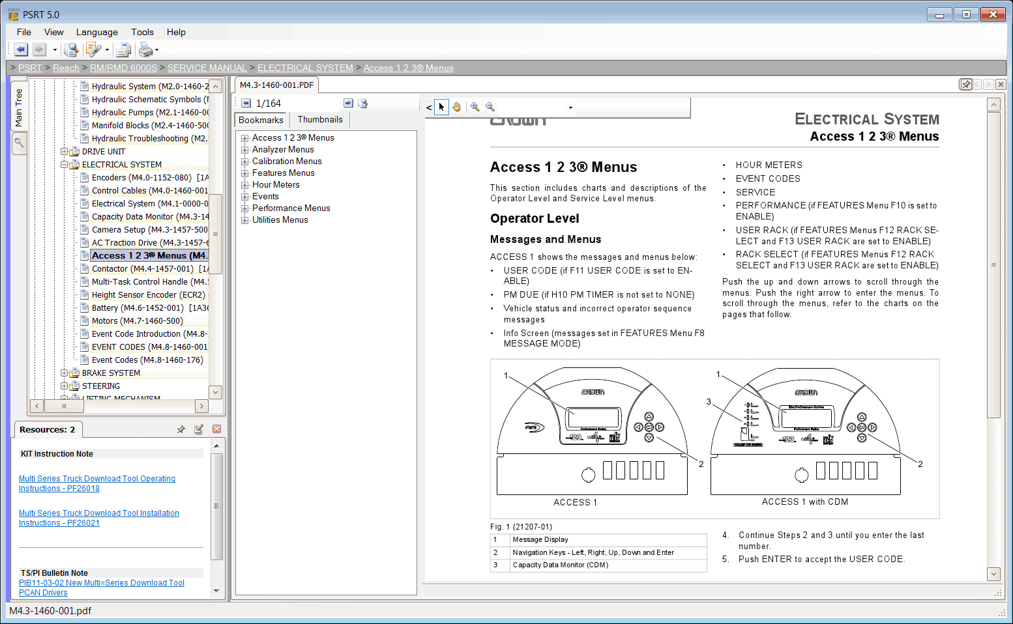1013x624 pixels.
Task: Click the ELECTRICAL SYSTEM folder icon
Action: (75, 164)
